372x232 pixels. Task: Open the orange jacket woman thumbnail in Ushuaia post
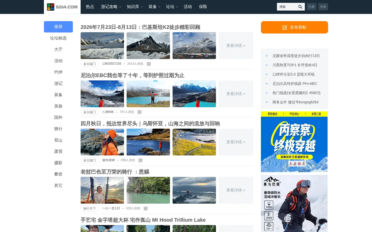(x=102, y=142)
